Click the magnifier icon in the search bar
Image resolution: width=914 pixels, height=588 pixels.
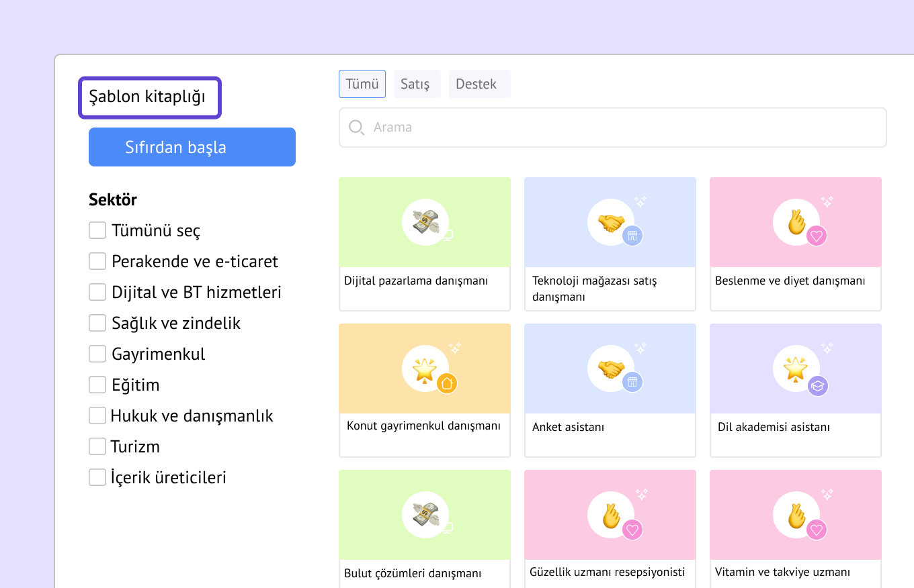[357, 128]
